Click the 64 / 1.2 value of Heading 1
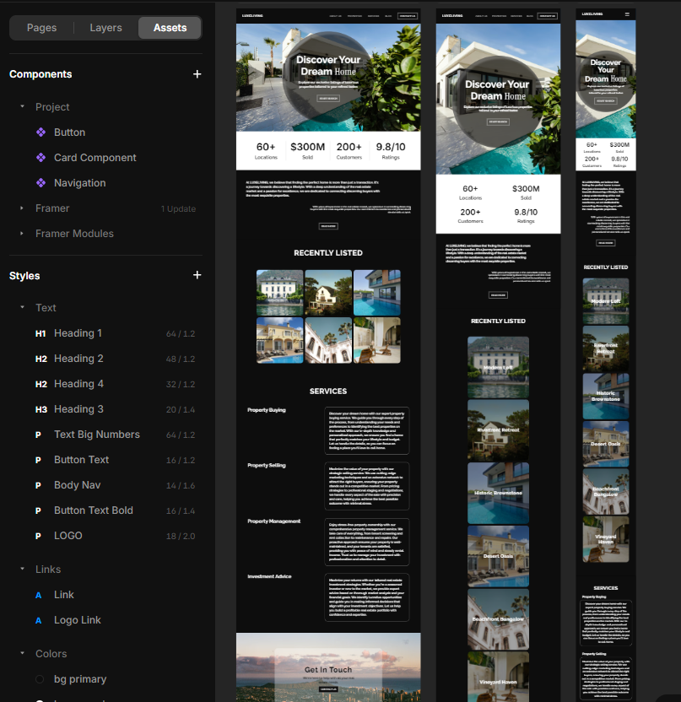The width and height of the screenshot is (681, 702). click(181, 333)
